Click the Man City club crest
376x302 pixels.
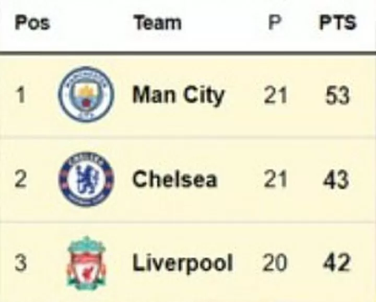pos(86,95)
